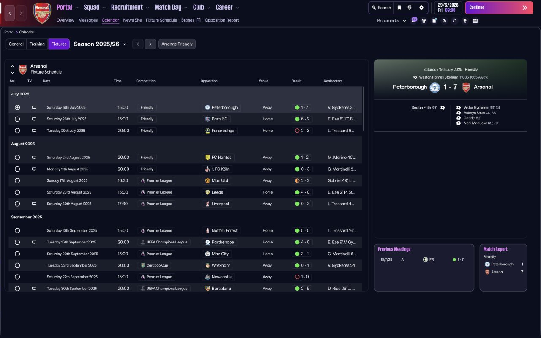Select the Nott'm Forest fixture radio button
Image resolution: width=541 pixels, height=338 pixels.
[x=17, y=231]
